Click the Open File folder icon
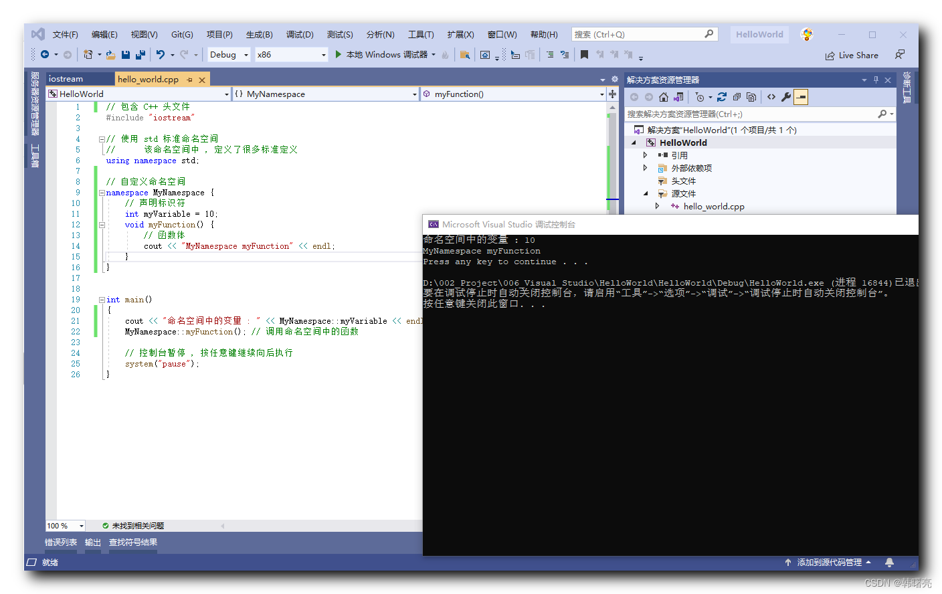 pos(110,55)
